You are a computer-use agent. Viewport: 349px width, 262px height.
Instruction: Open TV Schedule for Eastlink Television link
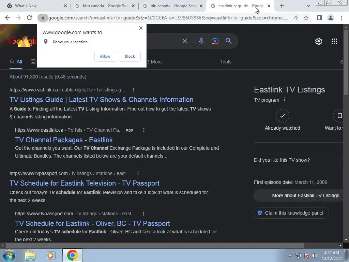85,183
